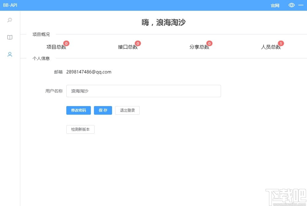Click the 项目概况 section header
This screenshot has height=206, width=307.
pos(41,34)
